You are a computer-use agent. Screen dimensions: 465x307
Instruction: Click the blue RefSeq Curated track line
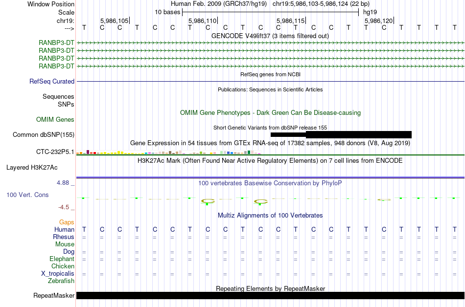[270, 82]
